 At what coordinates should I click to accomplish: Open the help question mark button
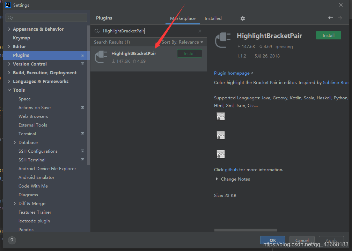12,241
